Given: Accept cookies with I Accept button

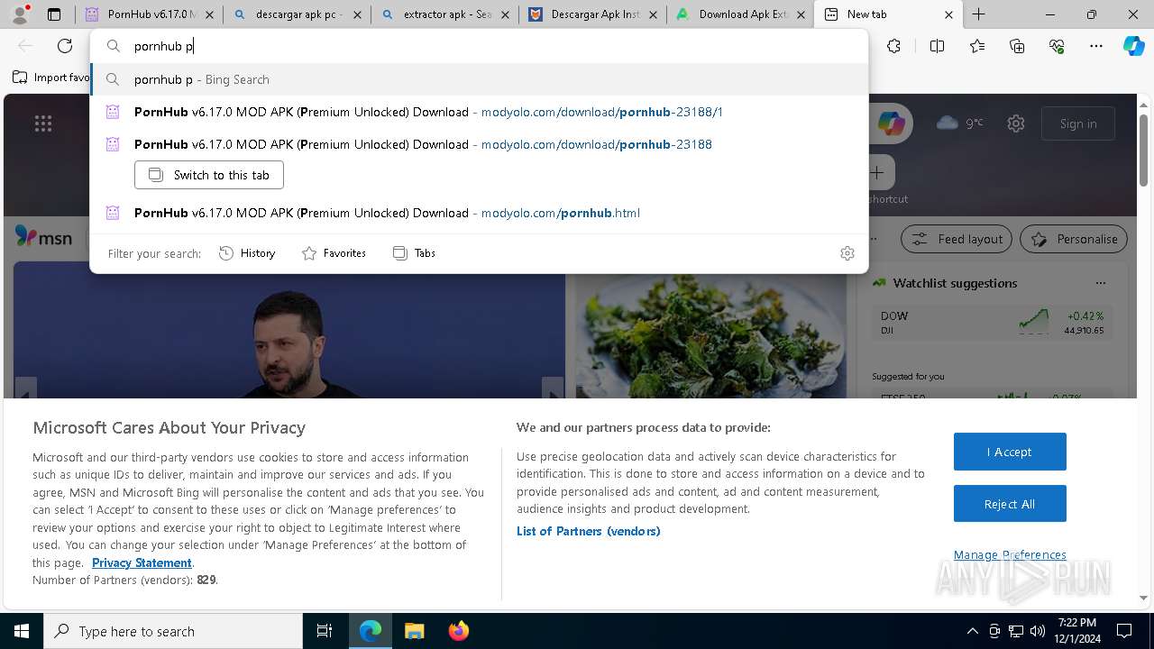Looking at the screenshot, I should coord(1010,452).
